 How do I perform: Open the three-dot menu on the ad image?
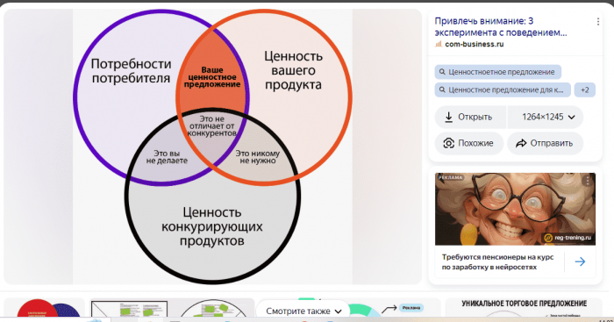(588, 181)
